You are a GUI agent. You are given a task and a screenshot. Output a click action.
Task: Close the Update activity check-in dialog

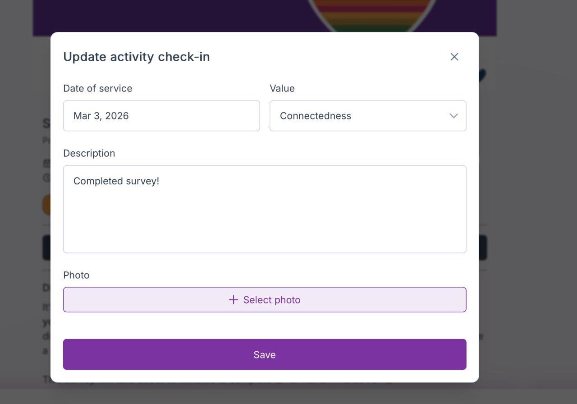(x=454, y=57)
